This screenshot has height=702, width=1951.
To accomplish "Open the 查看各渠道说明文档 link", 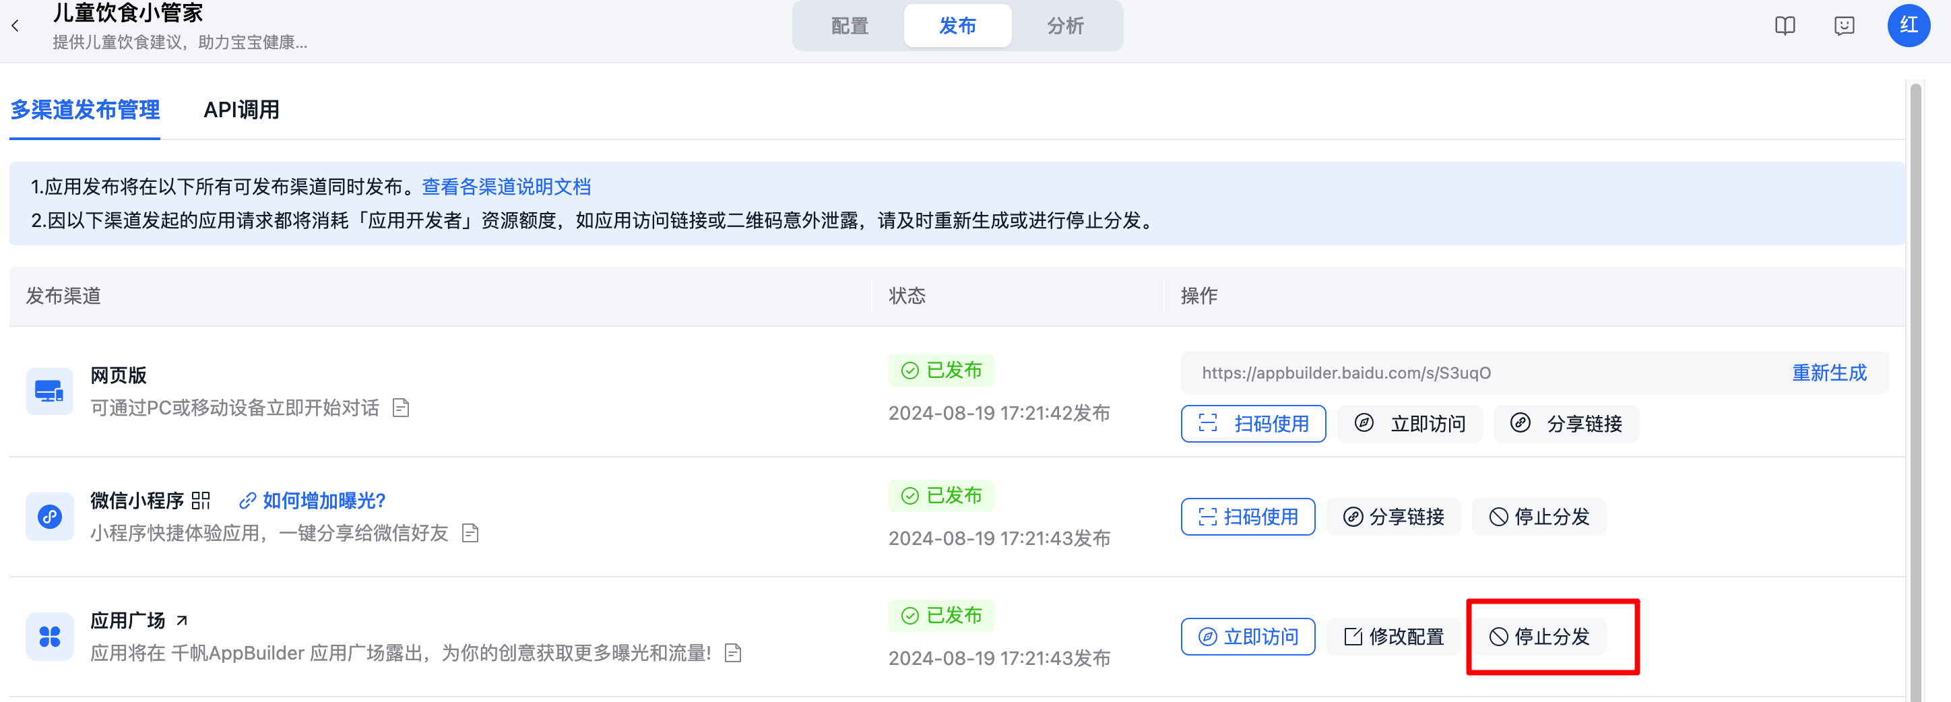I will tap(506, 187).
